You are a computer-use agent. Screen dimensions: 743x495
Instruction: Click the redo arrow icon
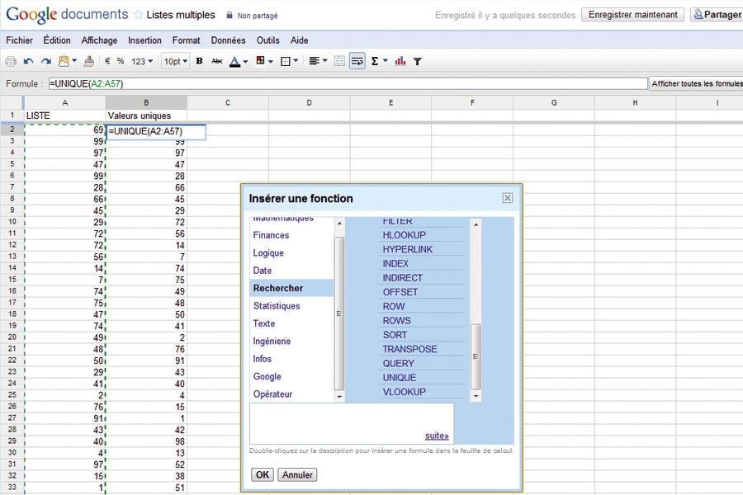46,61
